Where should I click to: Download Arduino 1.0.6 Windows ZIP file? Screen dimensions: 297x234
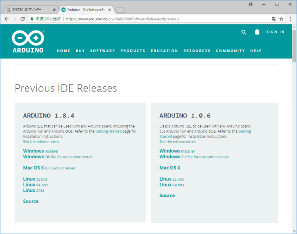(x=194, y=156)
